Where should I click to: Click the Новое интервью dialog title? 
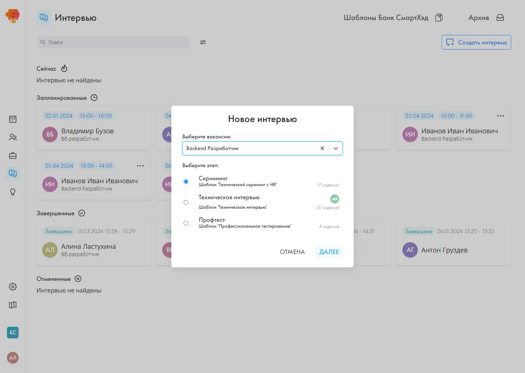pyautogui.click(x=262, y=119)
